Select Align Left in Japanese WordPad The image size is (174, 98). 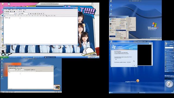point(38,14)
